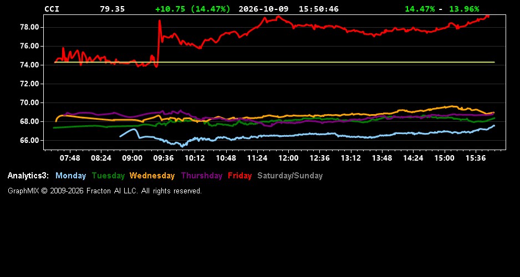
Task: Click the Saturday/Sunday legend label
Action: (290, 176)
